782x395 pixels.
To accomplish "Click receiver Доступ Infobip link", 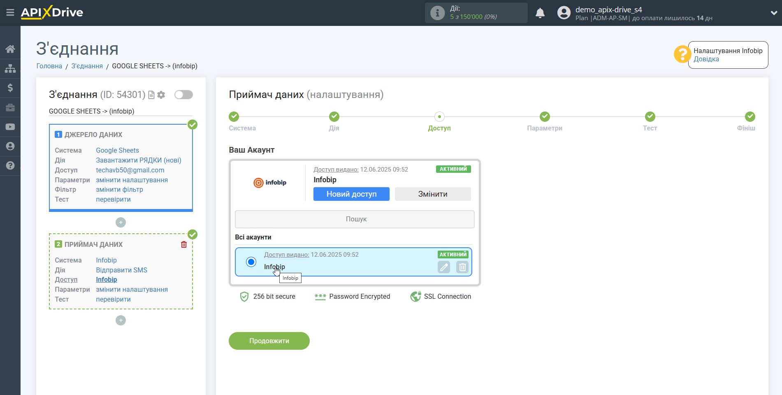I will 107,279.
